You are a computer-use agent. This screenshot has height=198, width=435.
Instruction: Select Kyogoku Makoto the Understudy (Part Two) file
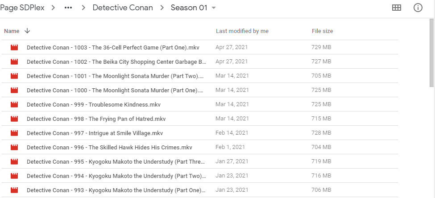coord(116,176)
